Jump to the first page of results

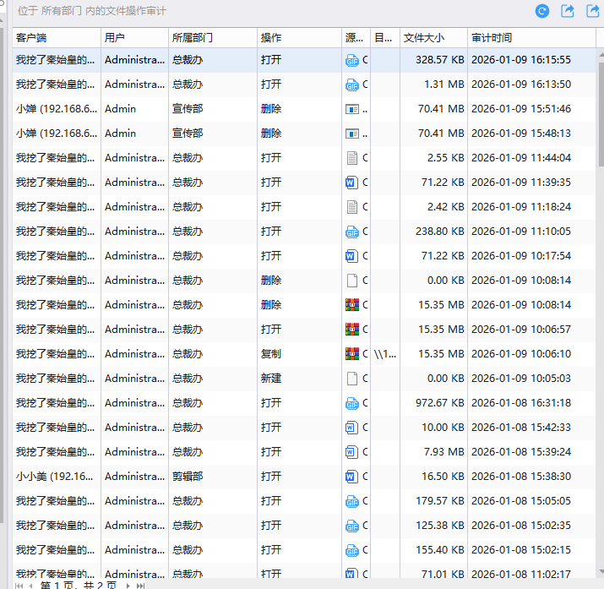click(19, 585)
